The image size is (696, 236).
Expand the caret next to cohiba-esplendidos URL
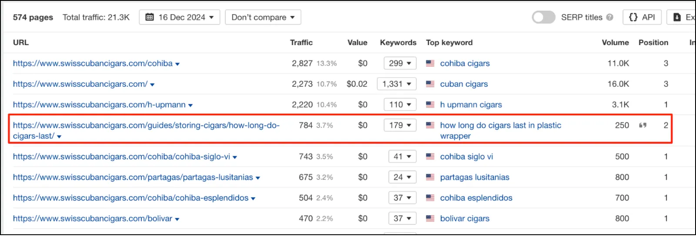pyautogui.click(x=253, y=199)
